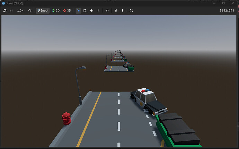Screen dimensions: 239x149
Task: Switch to 3D selection mode
Action: click(67, 11)
